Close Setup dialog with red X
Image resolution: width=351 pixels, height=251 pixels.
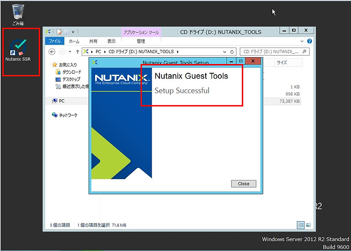pyautogui.click(x=253, y=61)
